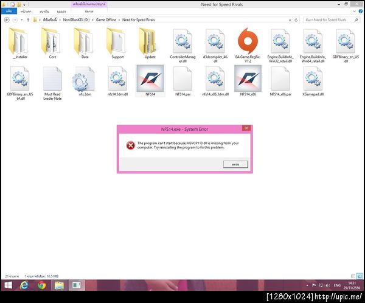The height and width of the screenshot is (303, 365).
Task: Open the Core folder
Action: (52, 43)
